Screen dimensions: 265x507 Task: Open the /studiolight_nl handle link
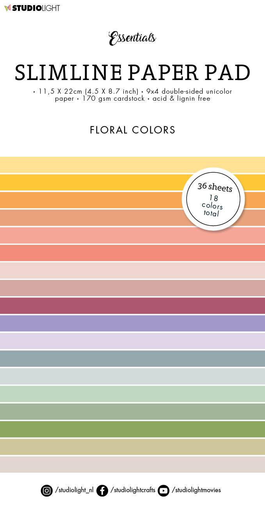[74, 490]
